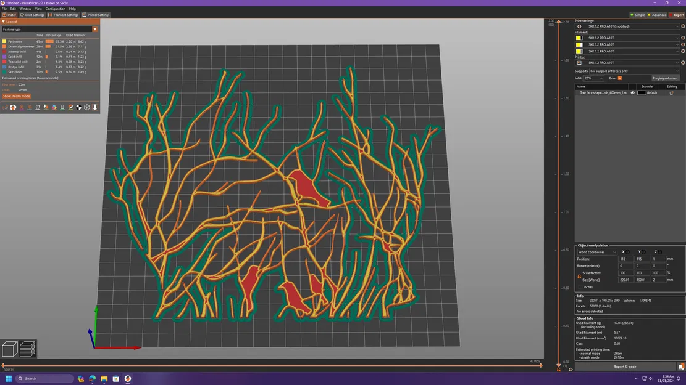Switch to the 3D editor view cube icon
Screen dimensions: 686x385
point(10,349)
